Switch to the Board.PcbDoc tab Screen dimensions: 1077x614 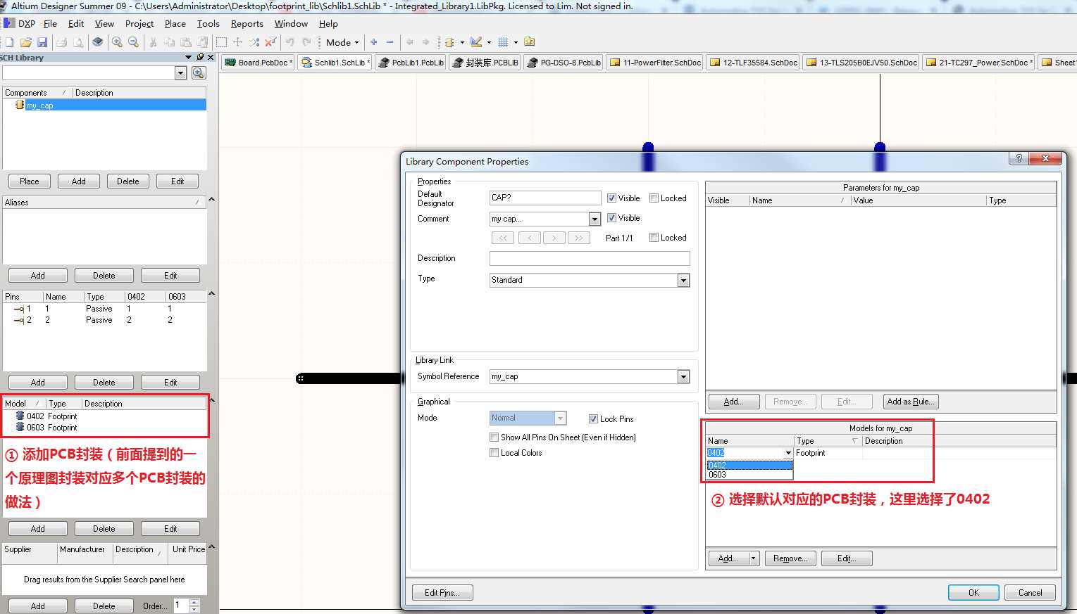coord(258,63)
